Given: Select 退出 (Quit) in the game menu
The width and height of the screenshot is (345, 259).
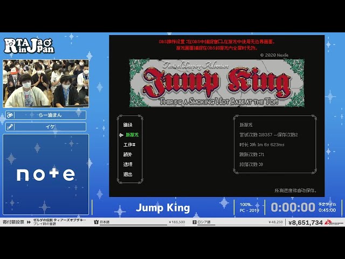Looking at the screenshot, I should 128,174.
